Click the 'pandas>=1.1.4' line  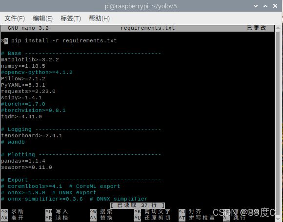tap(23, 161)
